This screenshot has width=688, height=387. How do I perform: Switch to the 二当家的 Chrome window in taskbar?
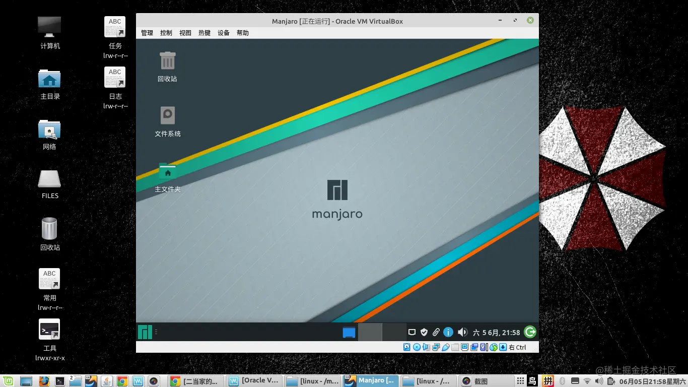[195, 381]
